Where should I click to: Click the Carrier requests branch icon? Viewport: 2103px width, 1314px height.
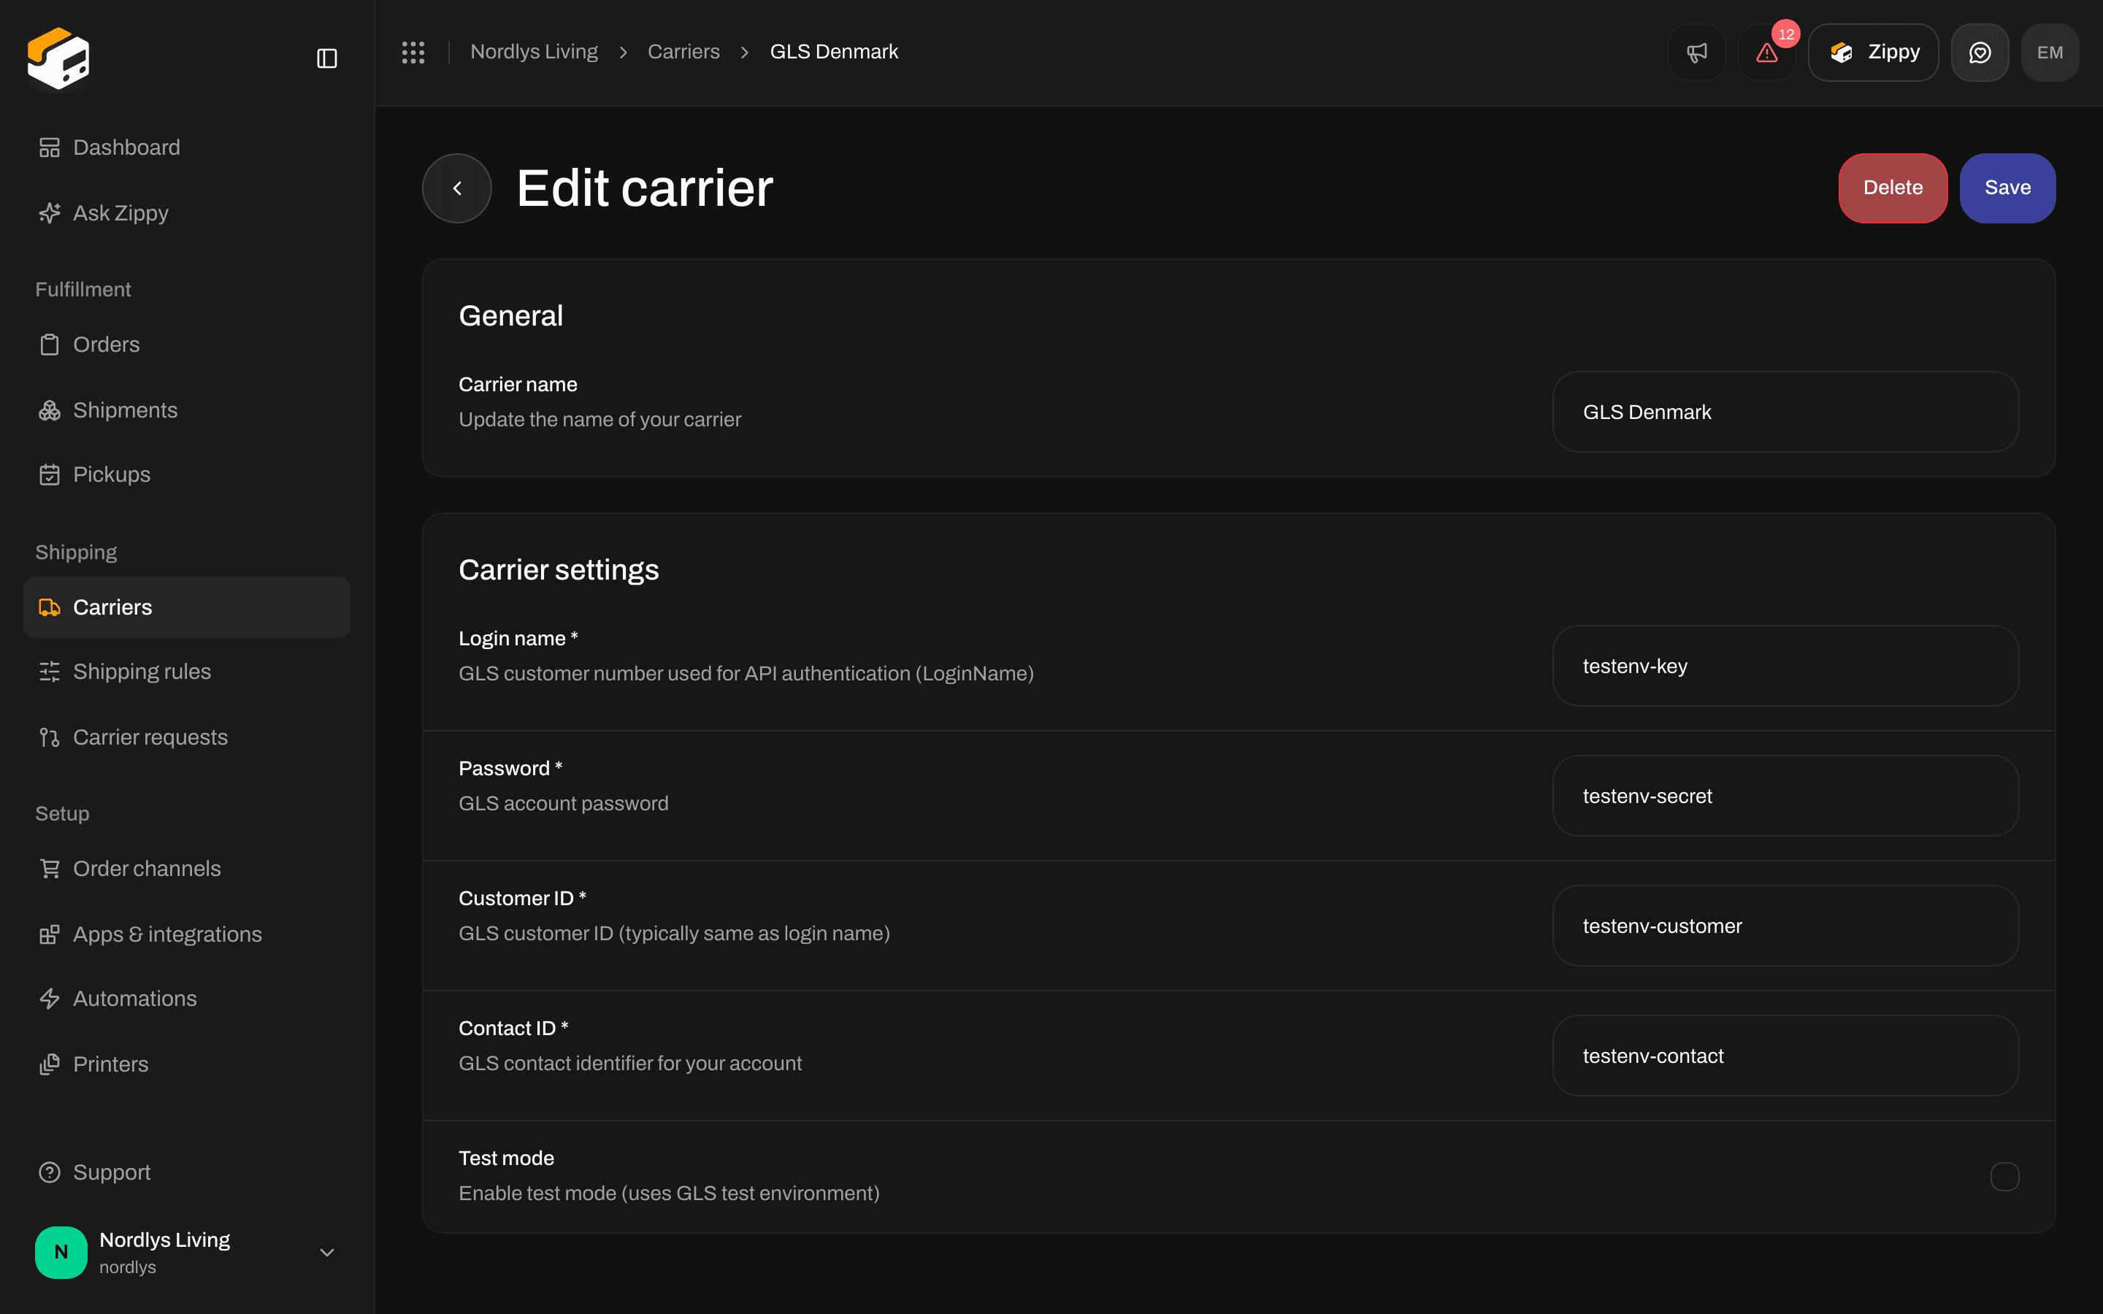(50, 737)
